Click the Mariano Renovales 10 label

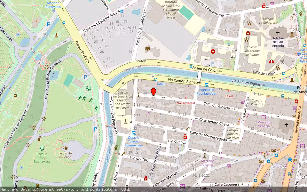[x=53, y=7]
